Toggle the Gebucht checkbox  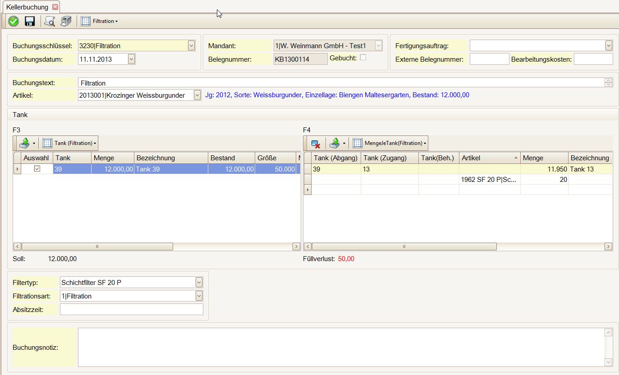(x=363, y=58)
